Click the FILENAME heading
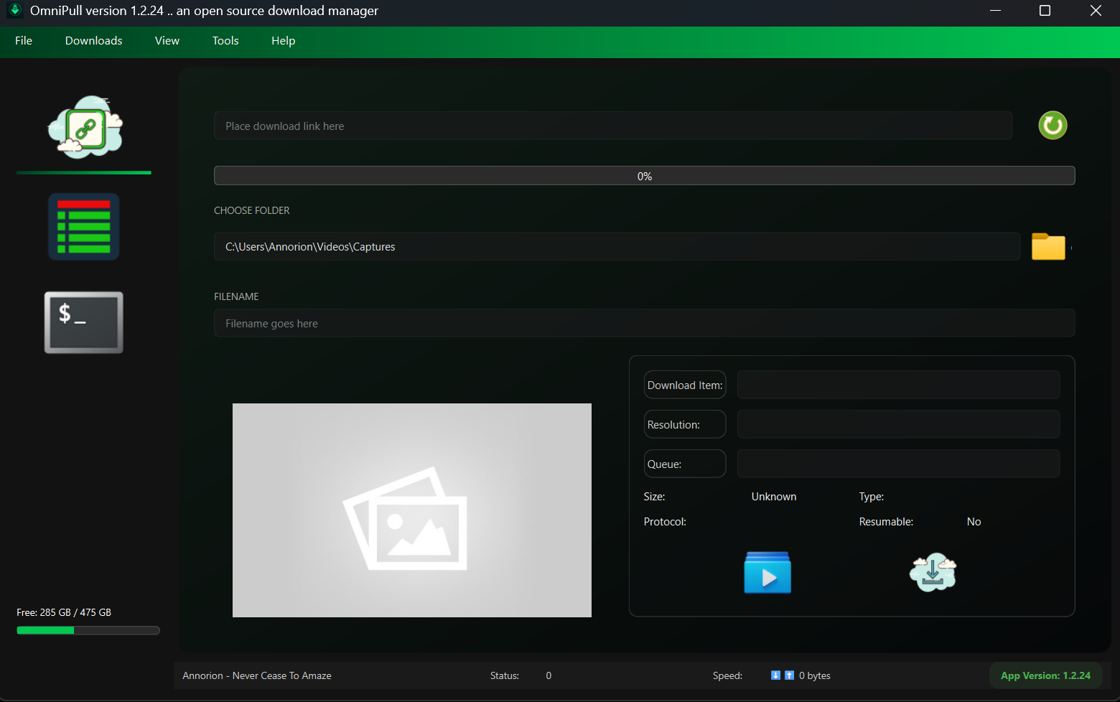This screenshot has height=702, width=1120. tap(236, 296)
